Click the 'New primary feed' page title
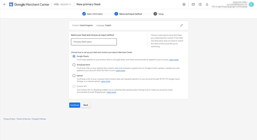Screen dimensions: 257x140 [88, 4]
